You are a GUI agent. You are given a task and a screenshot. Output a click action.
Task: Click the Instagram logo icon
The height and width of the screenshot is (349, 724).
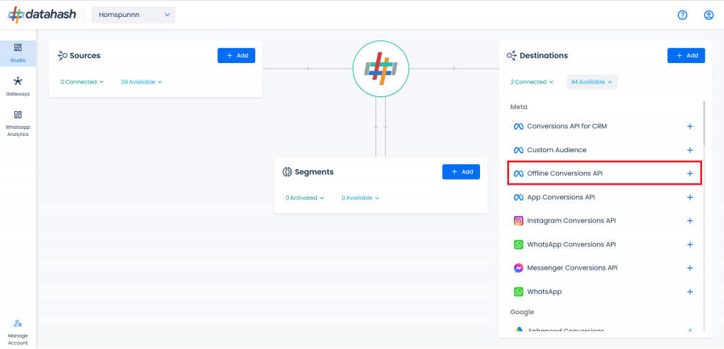[518, 221]
